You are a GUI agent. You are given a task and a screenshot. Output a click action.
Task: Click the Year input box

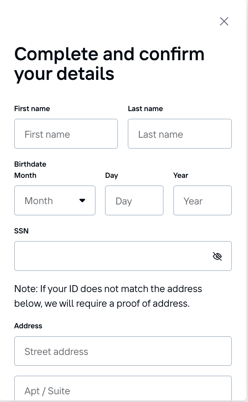tap(202, 201)
